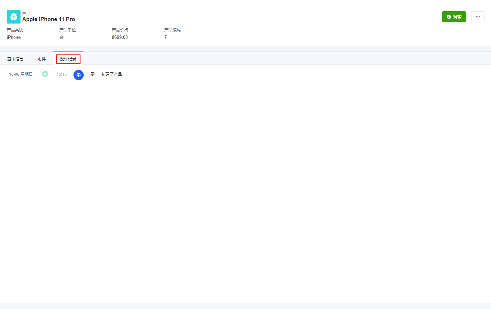
Task: Click the green timeline circle marker
Action: click(x=45, y=74)
